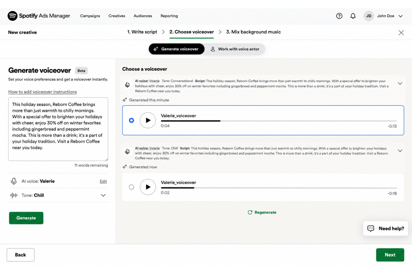Click the JD user avatar

tap(369, 16)
